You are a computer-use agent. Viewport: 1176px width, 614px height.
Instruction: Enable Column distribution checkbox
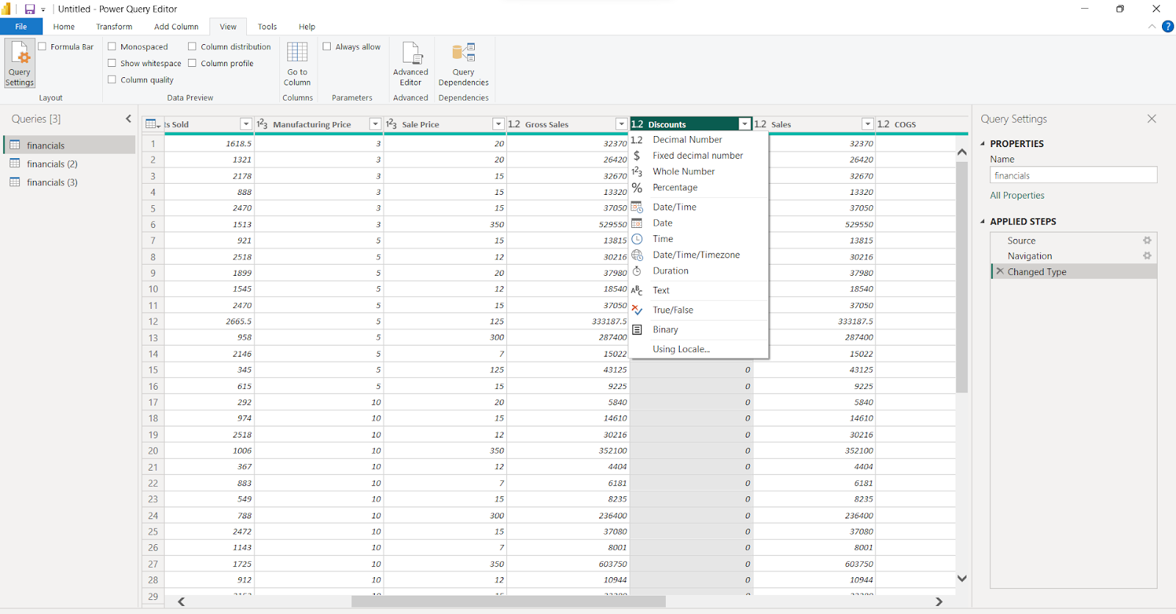pos(193,46)
